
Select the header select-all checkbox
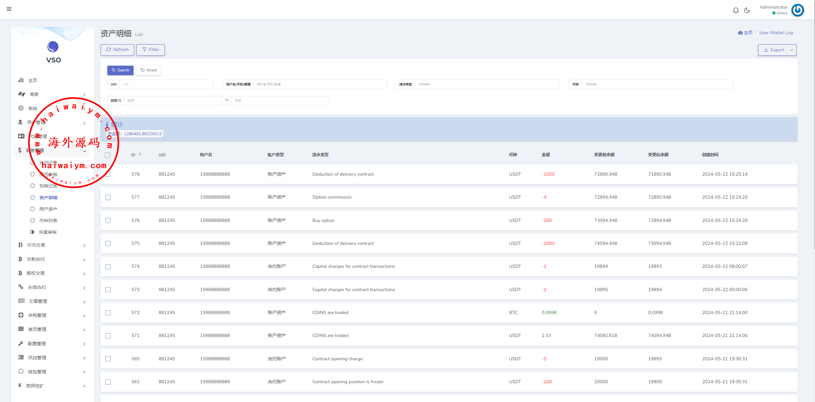point(108,155)
